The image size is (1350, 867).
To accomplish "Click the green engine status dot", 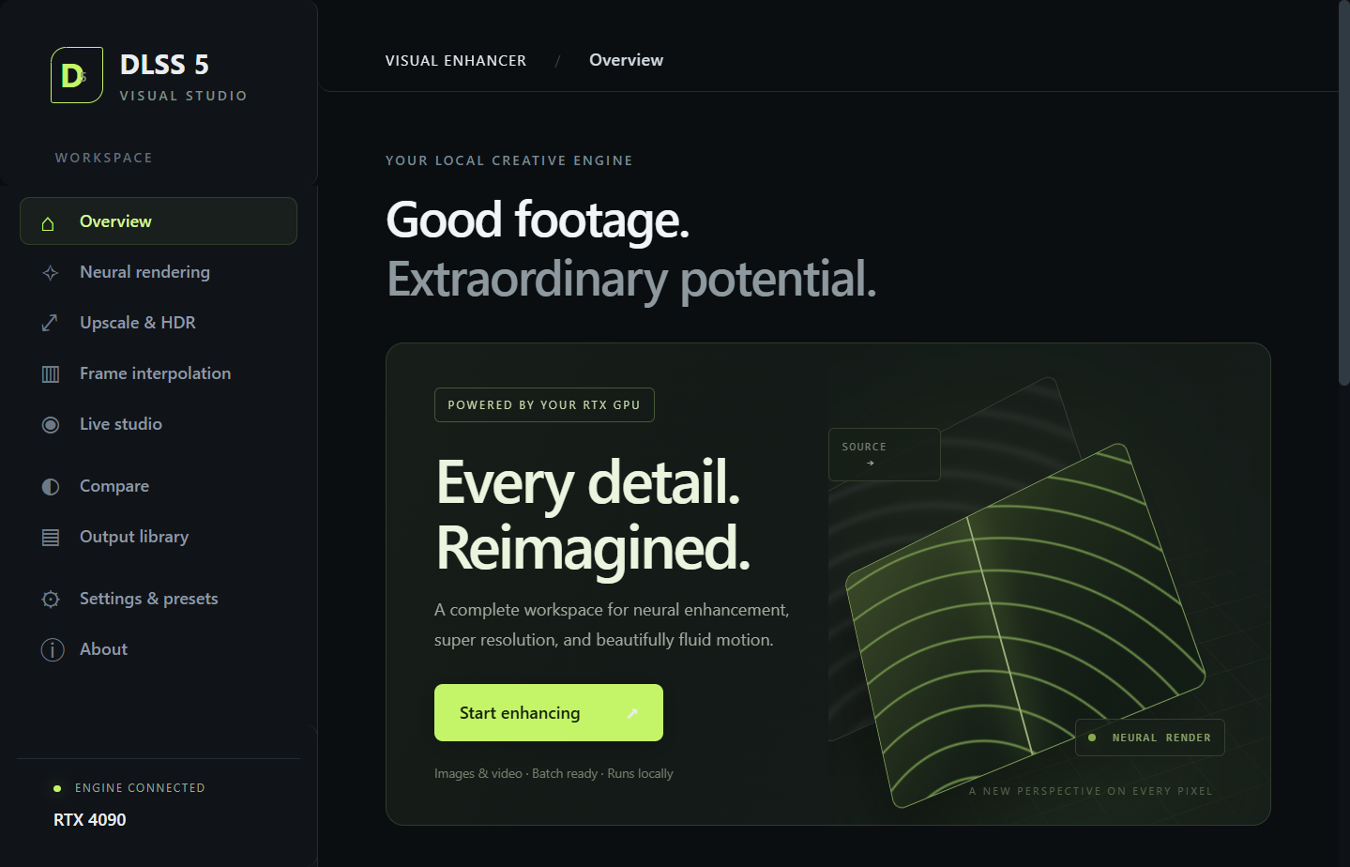I will pos(57,788).
